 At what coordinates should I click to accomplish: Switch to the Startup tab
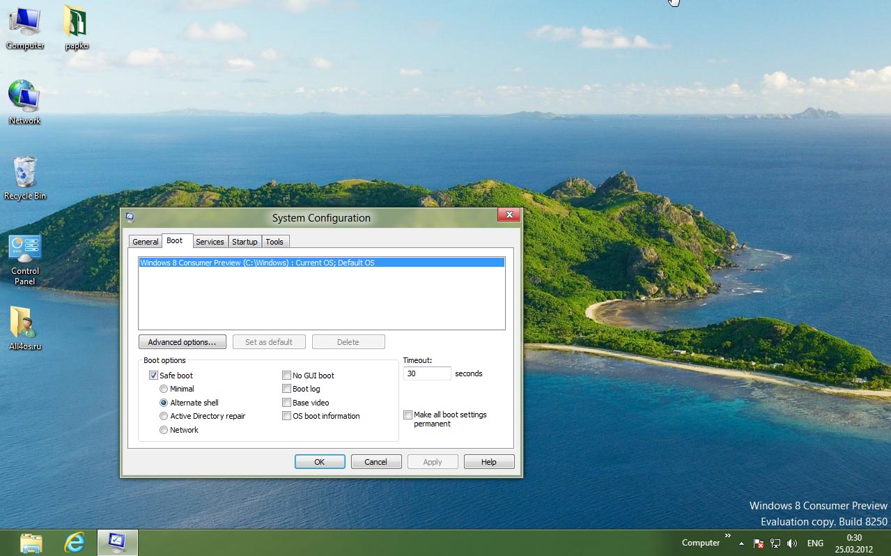pyautogui.click(x=245, y=242)
